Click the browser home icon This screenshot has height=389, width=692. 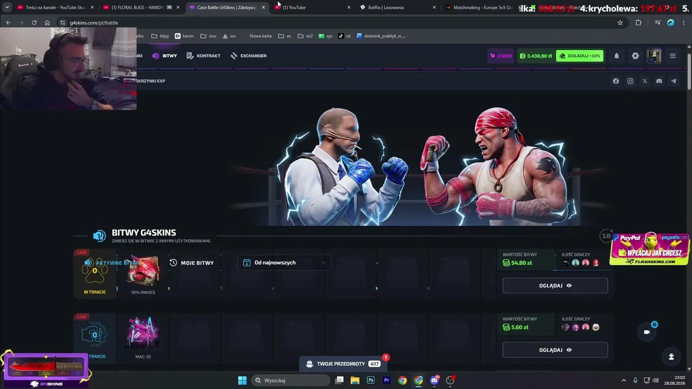point(47,23)
